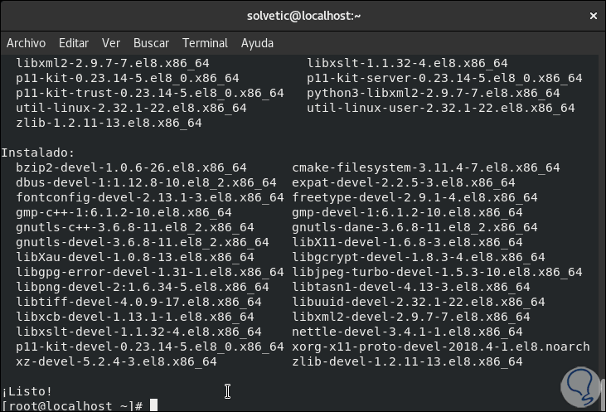Image resolution: width=606 pixels, height=412 pixels.
Task: Click the solvetic@localhost window title bar
Action: click(x=304, y=15)
